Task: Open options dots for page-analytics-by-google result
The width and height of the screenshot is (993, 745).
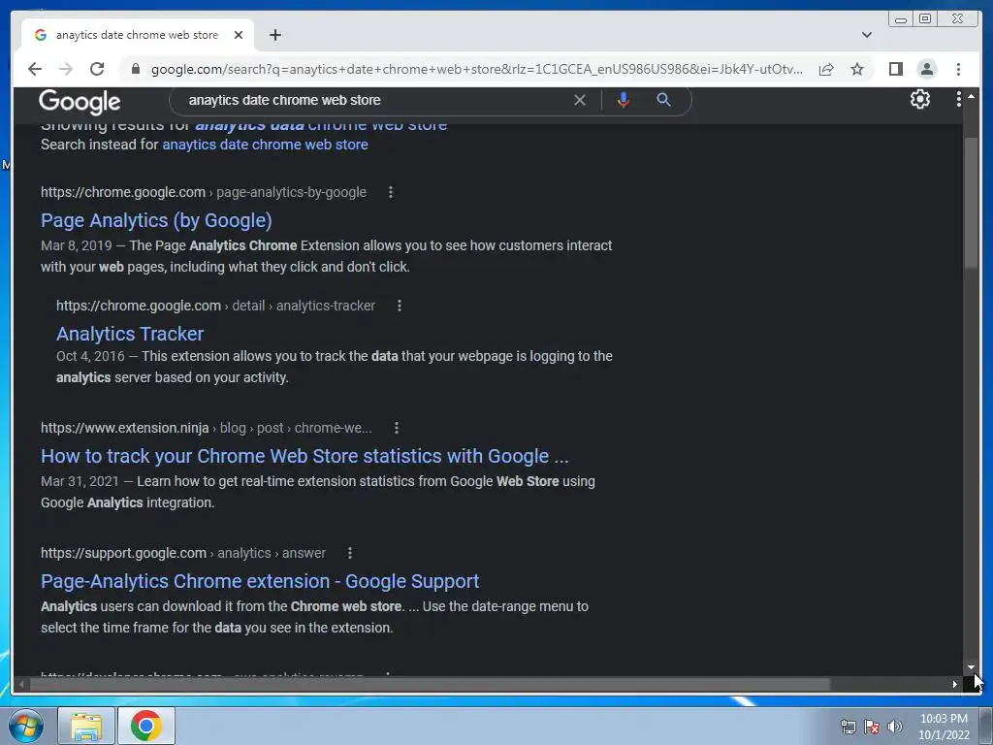Action: click(391, 192)
